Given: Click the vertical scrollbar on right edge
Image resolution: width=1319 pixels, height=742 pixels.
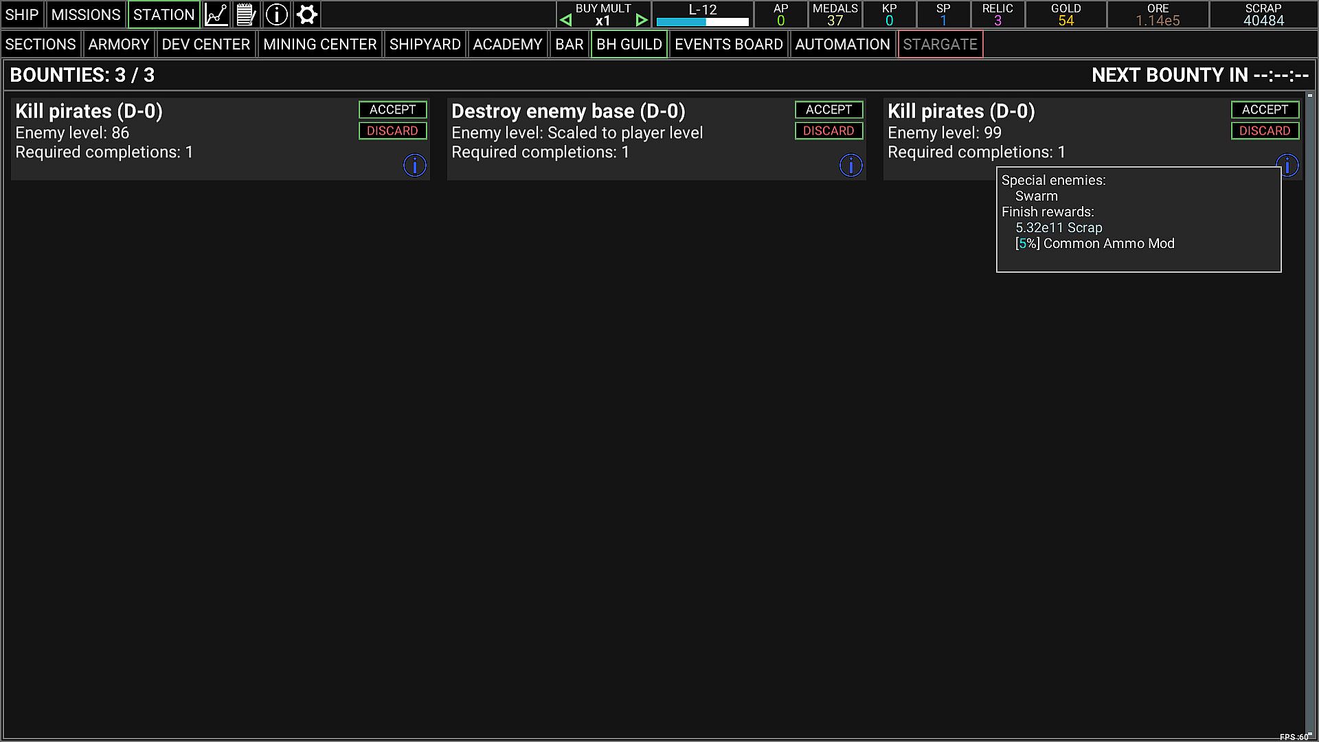Looking at the screenshot, I should 1310,412.
